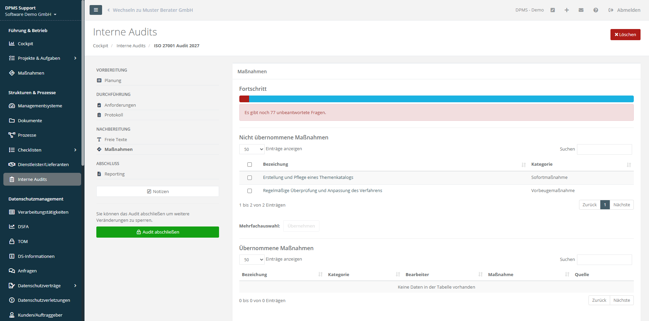Screen dimensions: 649x321
Task: Select checkbox for Regelmäßige Überprüfung row
Action: click(249, 191)
